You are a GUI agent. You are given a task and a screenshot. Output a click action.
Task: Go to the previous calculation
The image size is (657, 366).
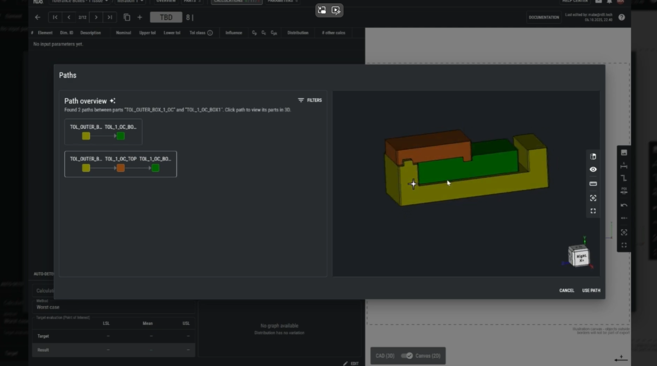(x=69, y=17)
